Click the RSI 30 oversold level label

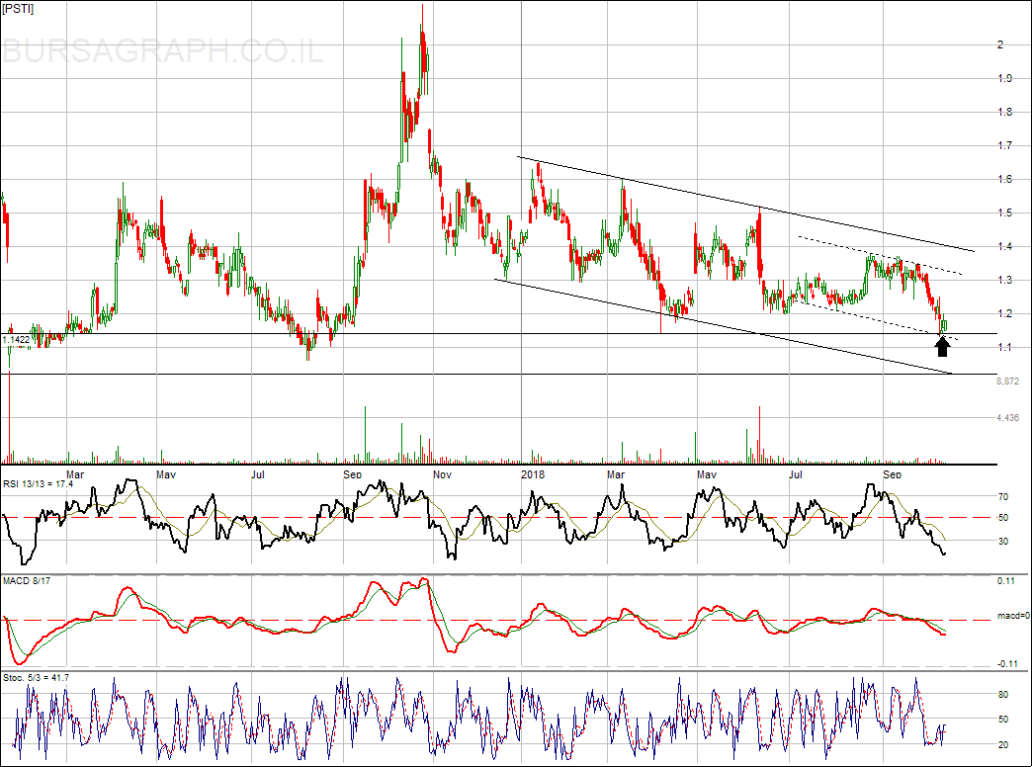(1002, 542)
